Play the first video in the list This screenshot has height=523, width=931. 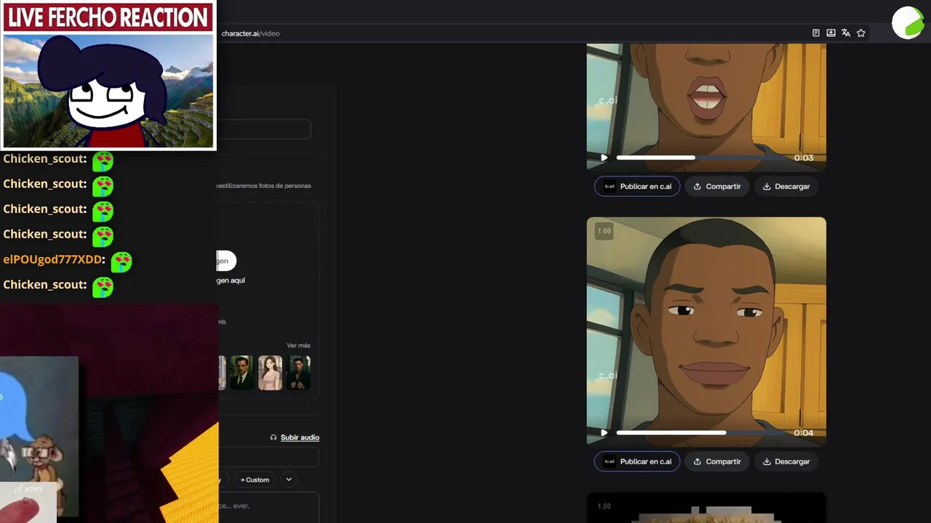point(604,158)
